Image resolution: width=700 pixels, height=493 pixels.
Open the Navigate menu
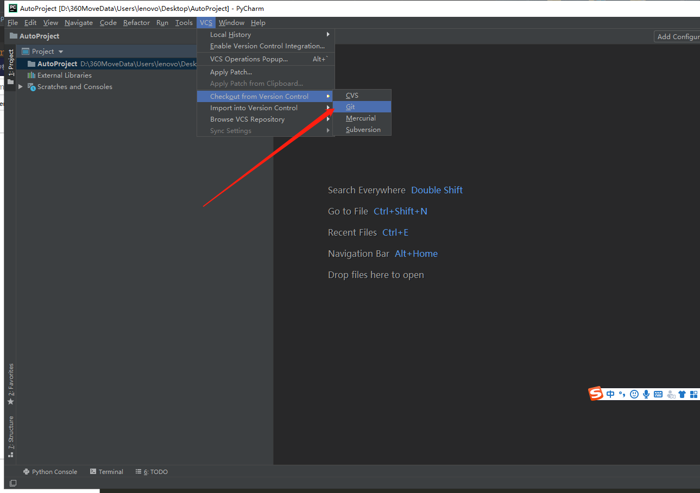[x=79, y=22]
